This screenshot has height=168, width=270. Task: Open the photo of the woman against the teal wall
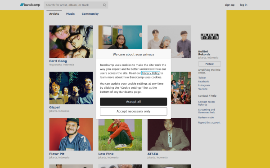pyautogui.click(x=120, y=37)
